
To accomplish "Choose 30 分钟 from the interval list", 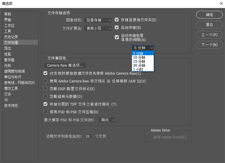I will coord(139,65).
